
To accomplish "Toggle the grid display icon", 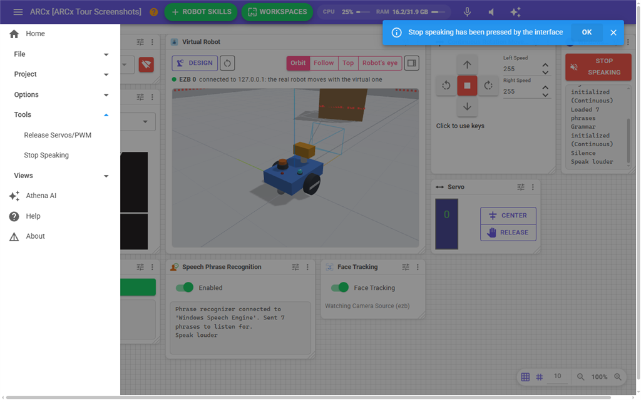I will point(525,377).
